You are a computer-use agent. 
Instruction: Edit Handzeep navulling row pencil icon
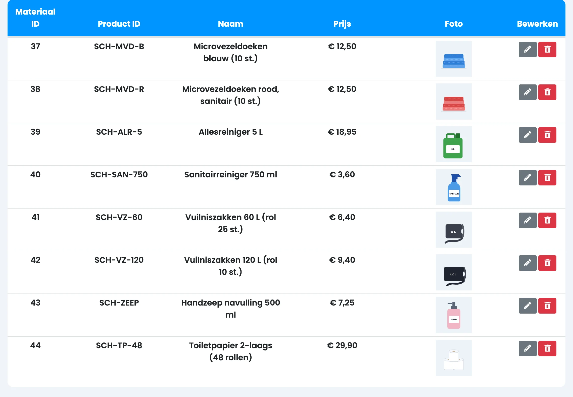tap(528, 306)
